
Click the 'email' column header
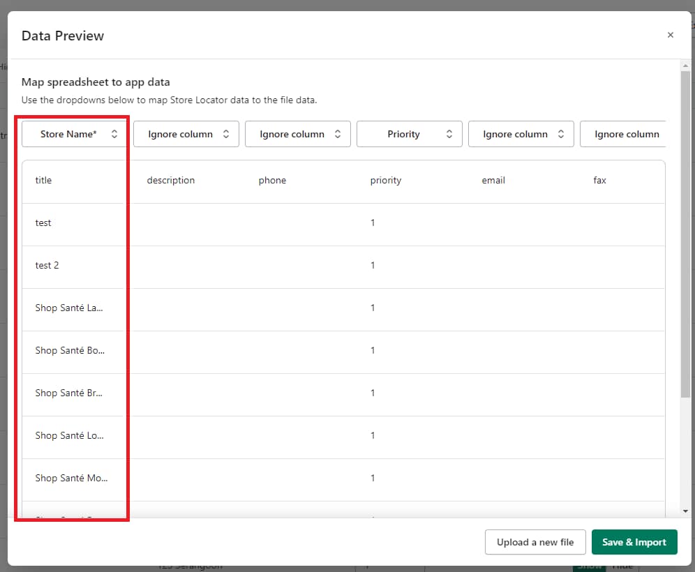(x=493, y=180)
